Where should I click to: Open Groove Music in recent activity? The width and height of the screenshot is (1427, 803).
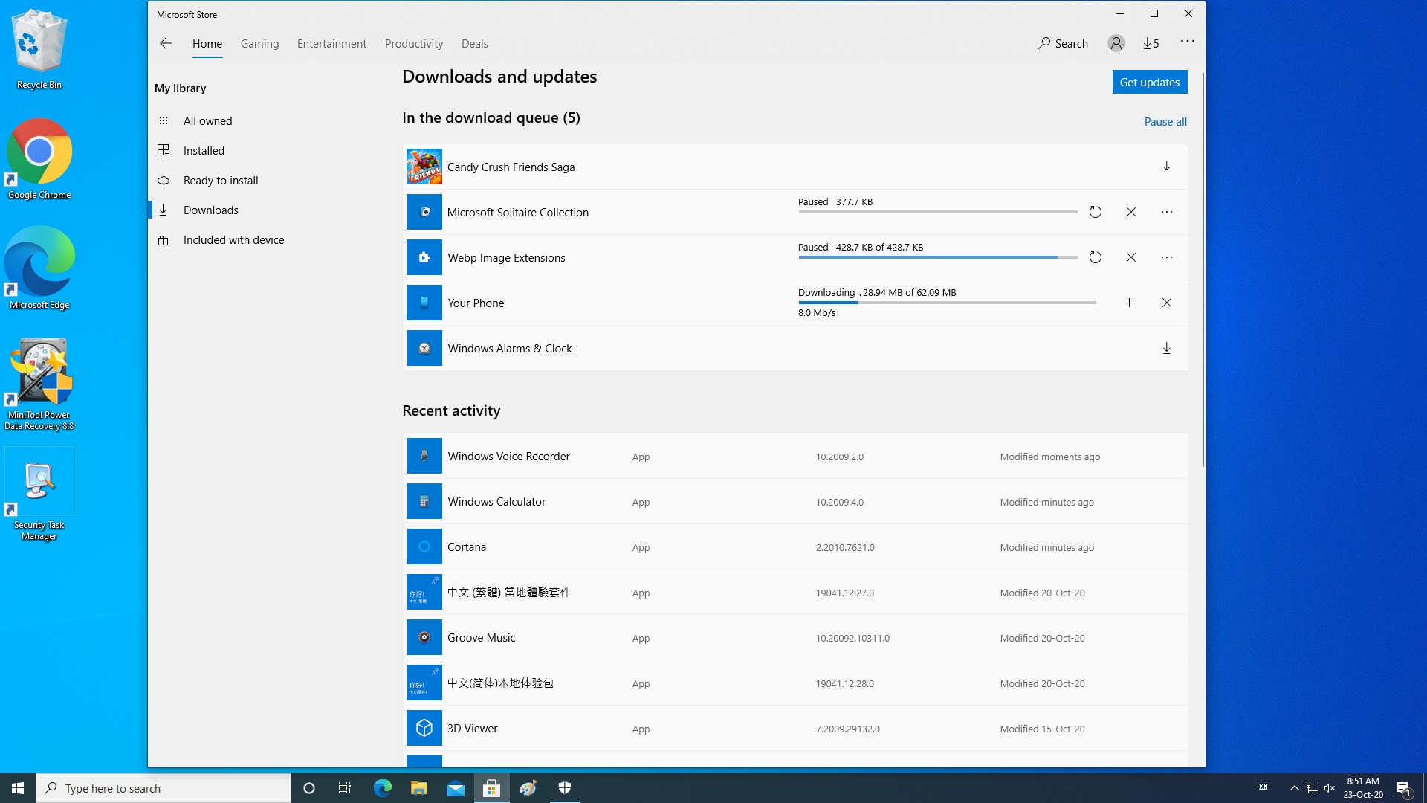click(795, 638)
